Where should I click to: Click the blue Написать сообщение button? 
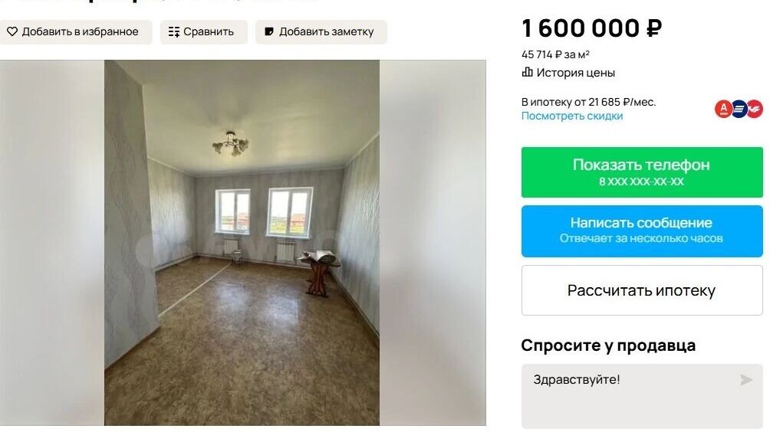pyautogui.click(x=642, y=231)
